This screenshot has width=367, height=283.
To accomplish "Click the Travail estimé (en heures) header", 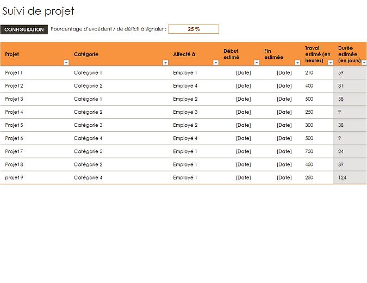I will 318,54.
